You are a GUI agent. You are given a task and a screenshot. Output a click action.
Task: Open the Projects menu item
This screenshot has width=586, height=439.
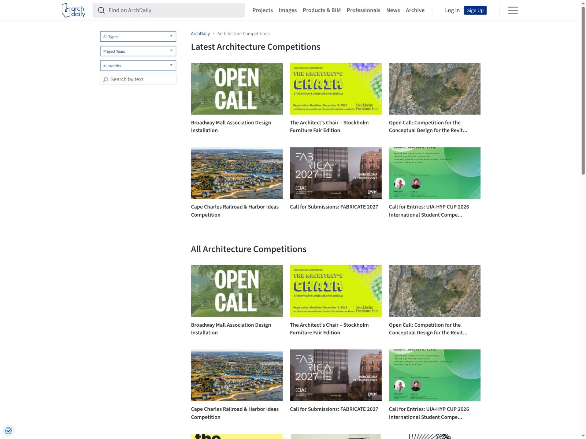[x=263, y=10]
